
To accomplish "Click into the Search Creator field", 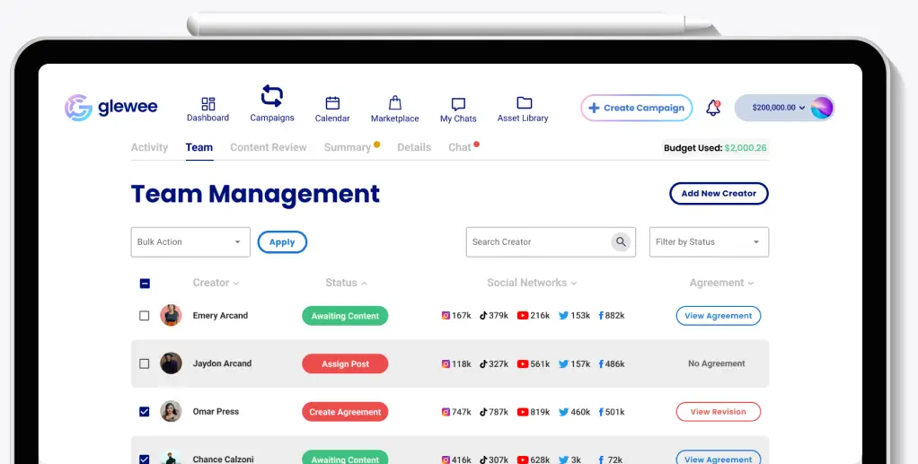I will 537,242.
